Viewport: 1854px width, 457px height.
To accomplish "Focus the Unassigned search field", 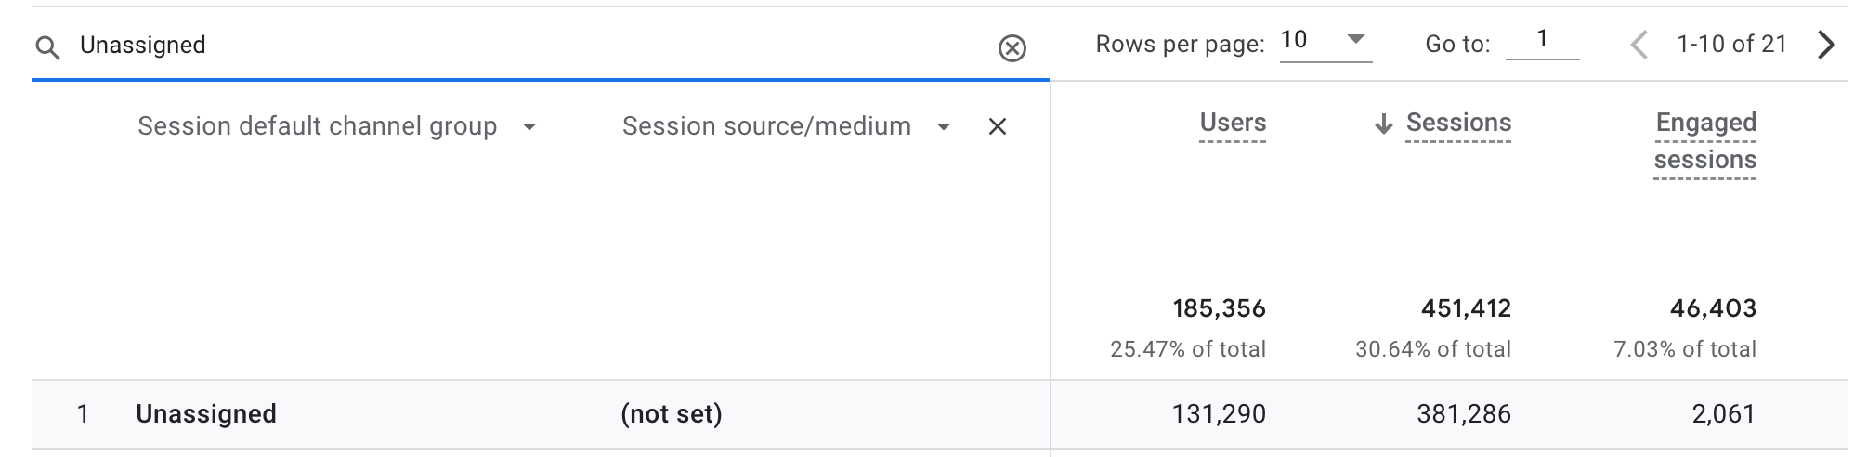I will pyautogui.click(x=529, y=46).
